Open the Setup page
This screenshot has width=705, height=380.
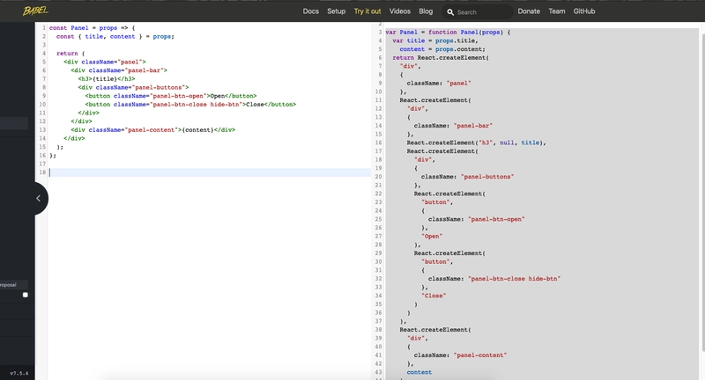click(337, 11)
